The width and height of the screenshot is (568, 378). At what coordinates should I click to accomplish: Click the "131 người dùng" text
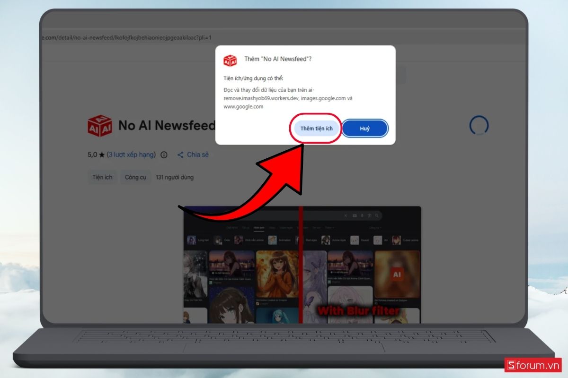tap(175, 177)
